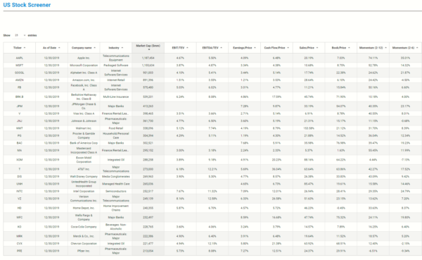
Task: Click the Earnings/Price sort arrow
Action: coord(255,48)
